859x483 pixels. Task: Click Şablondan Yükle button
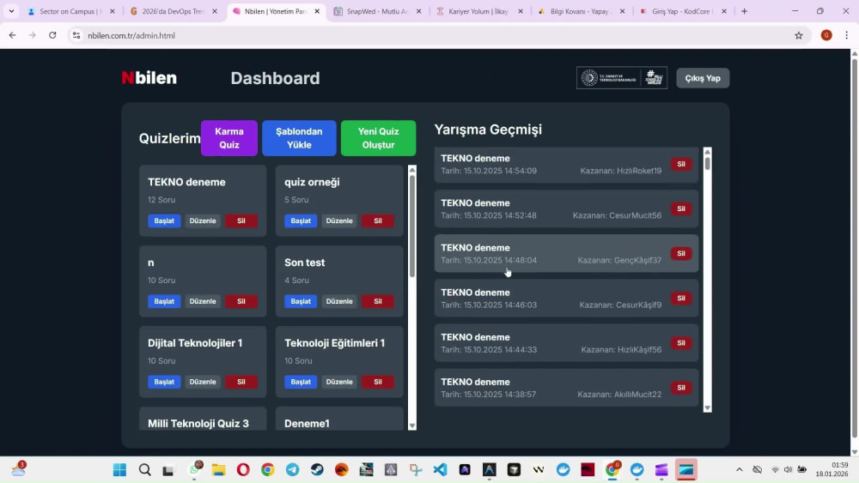299,138
